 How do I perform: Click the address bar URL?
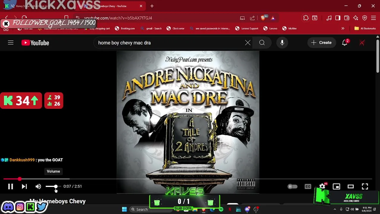[x=118, y=18]
